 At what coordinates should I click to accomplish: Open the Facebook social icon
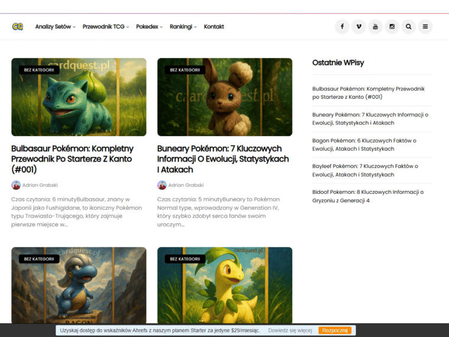[341, 27]
